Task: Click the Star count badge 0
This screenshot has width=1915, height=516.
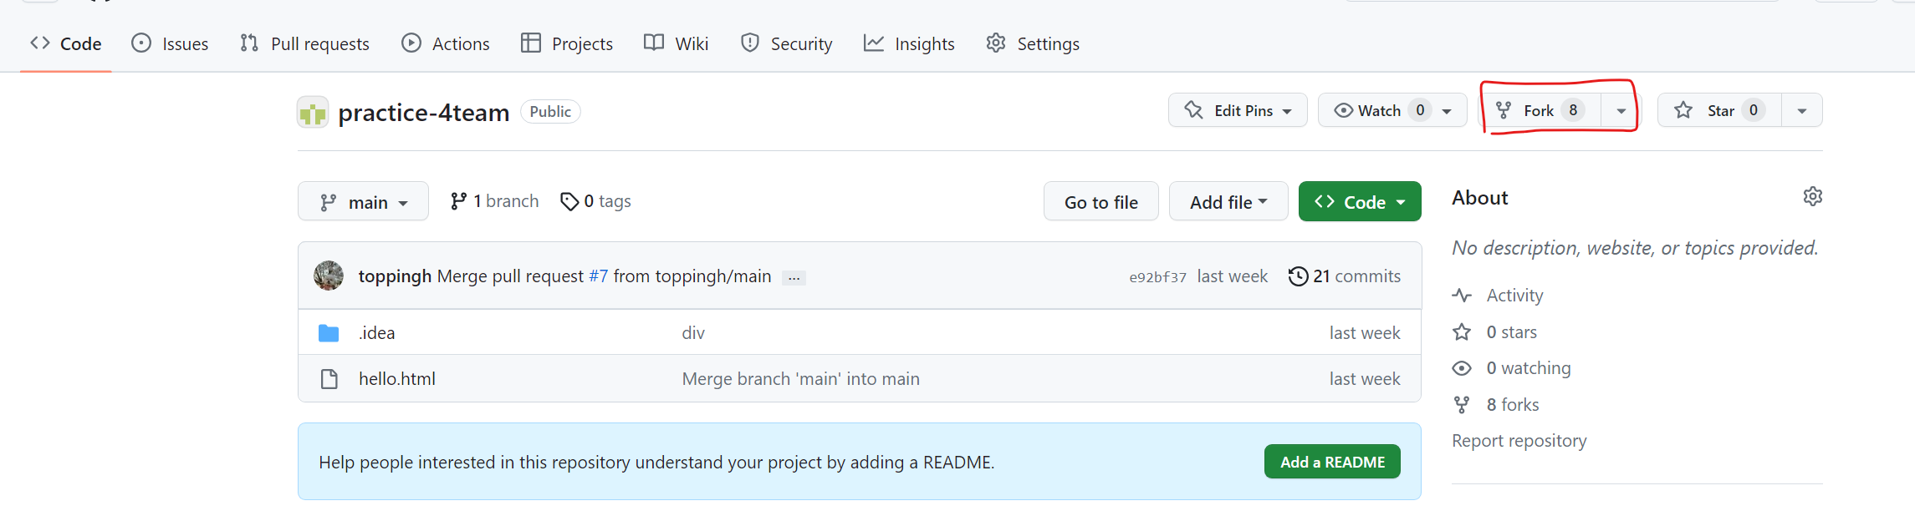Action: pos(1754,110)
